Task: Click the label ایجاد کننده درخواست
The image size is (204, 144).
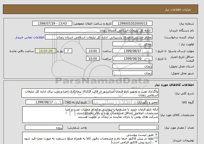Action: [x=179, y=37]
